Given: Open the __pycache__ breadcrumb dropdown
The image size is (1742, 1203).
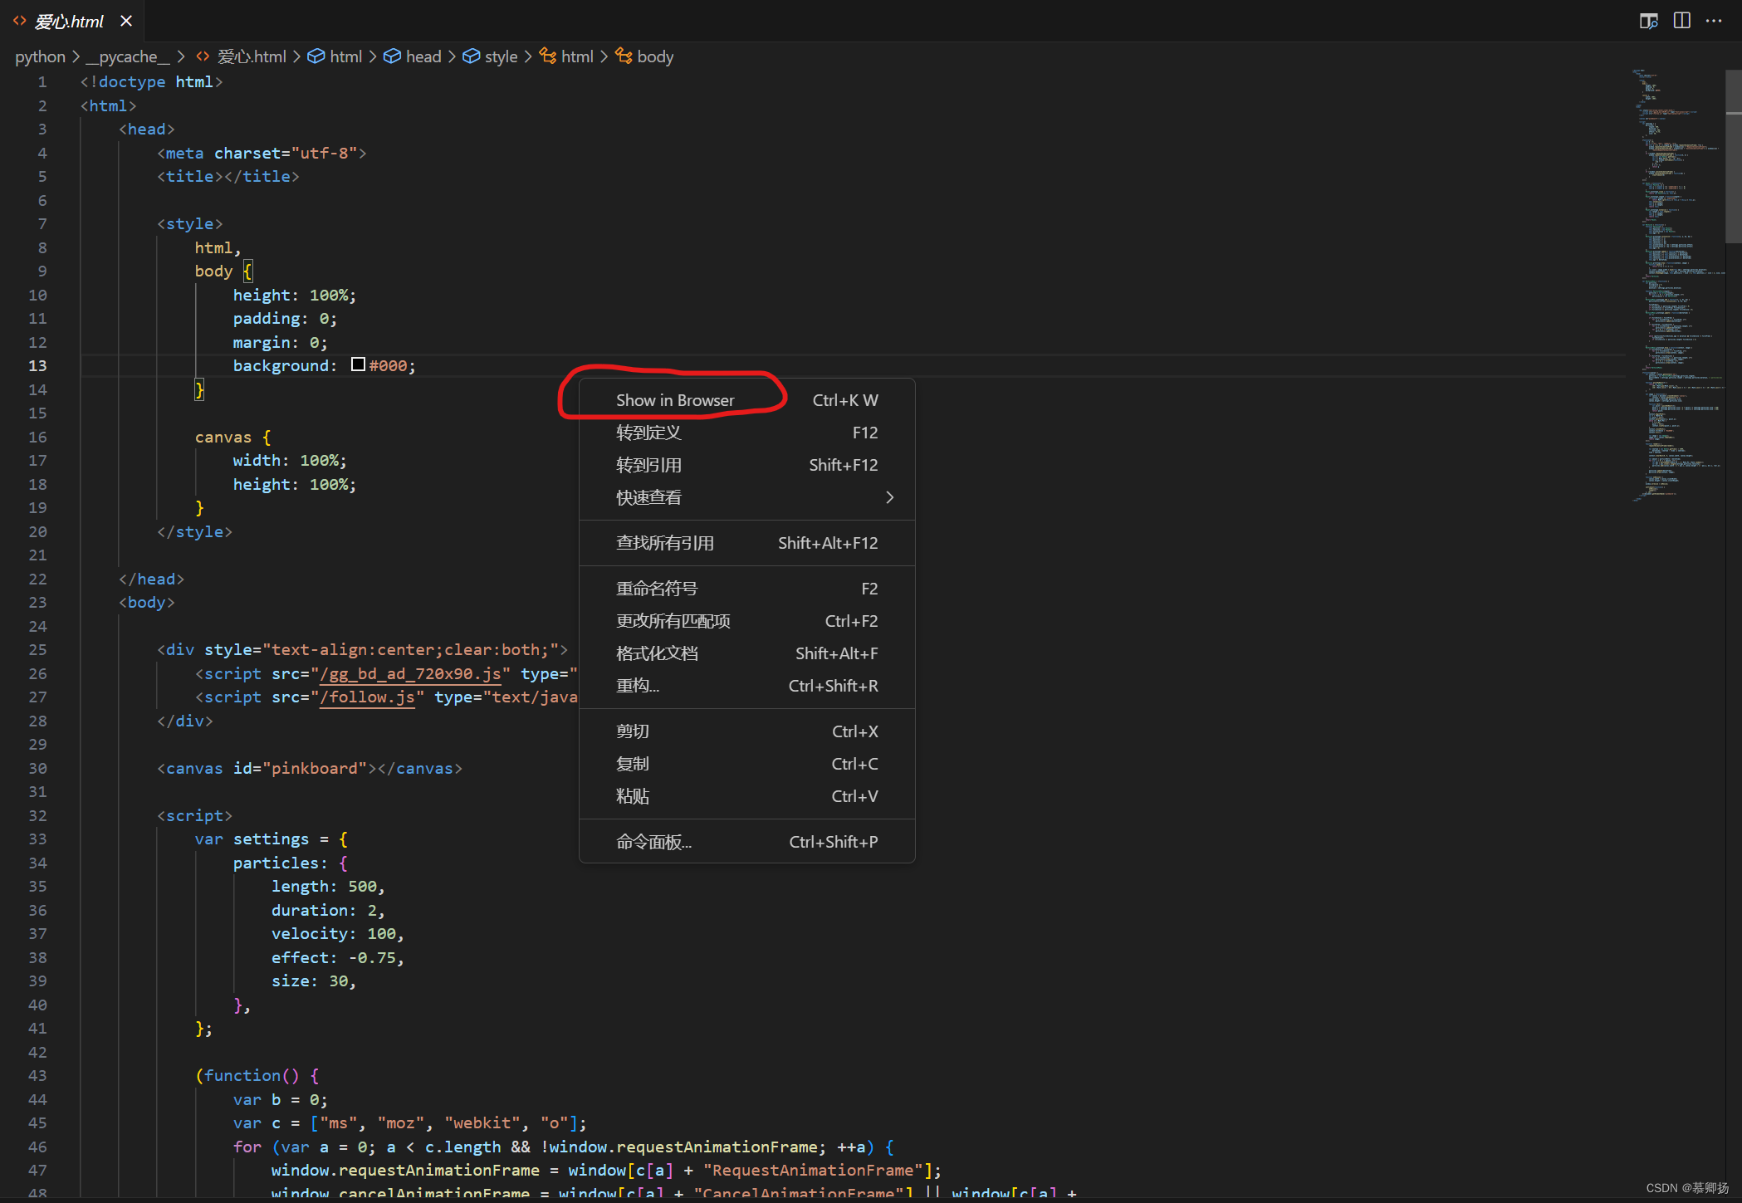Looking at the screenshot, I should point(130,56).
